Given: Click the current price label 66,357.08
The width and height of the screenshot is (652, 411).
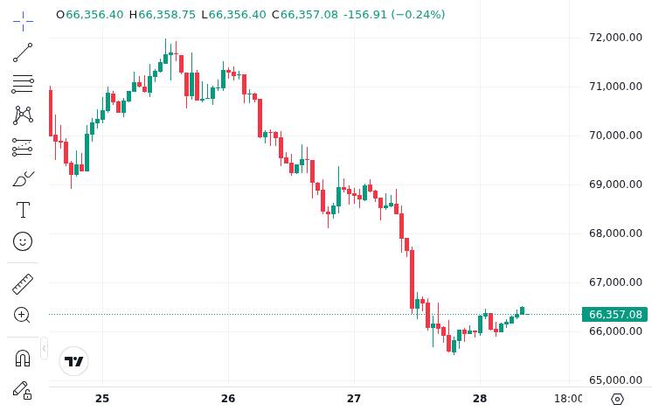Looking at the screenshot, I should pyautogui.click(x=615, y=315).
